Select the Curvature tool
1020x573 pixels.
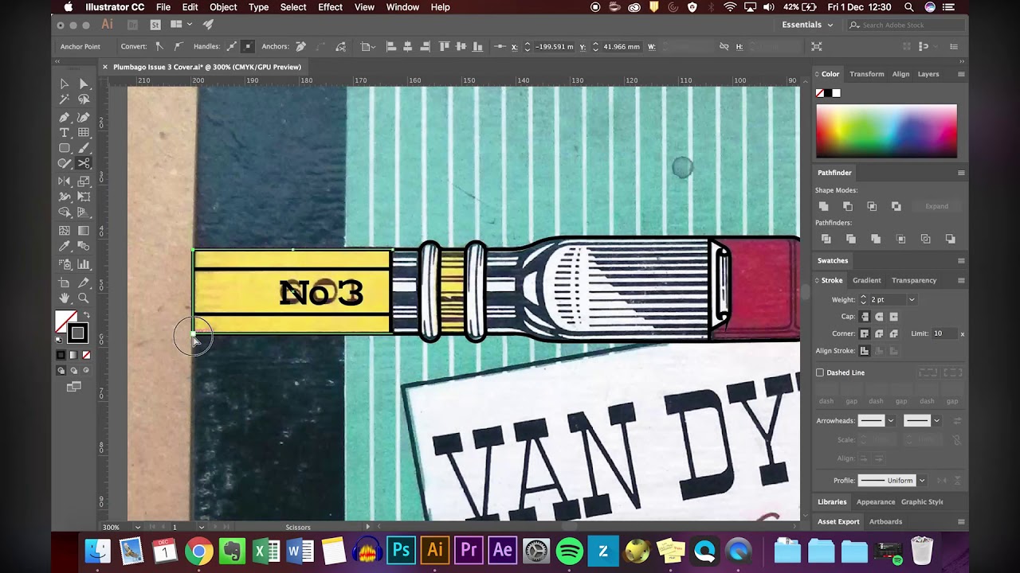coord(84,117)
